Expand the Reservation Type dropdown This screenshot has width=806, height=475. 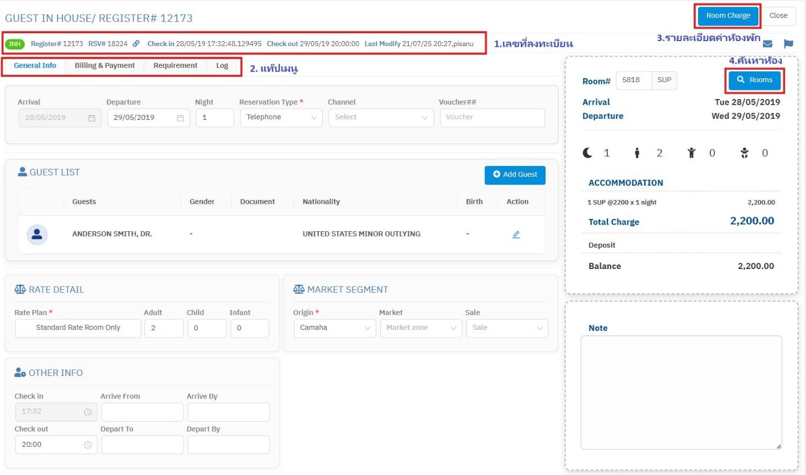pyautogui.click(x=281, y=118)
